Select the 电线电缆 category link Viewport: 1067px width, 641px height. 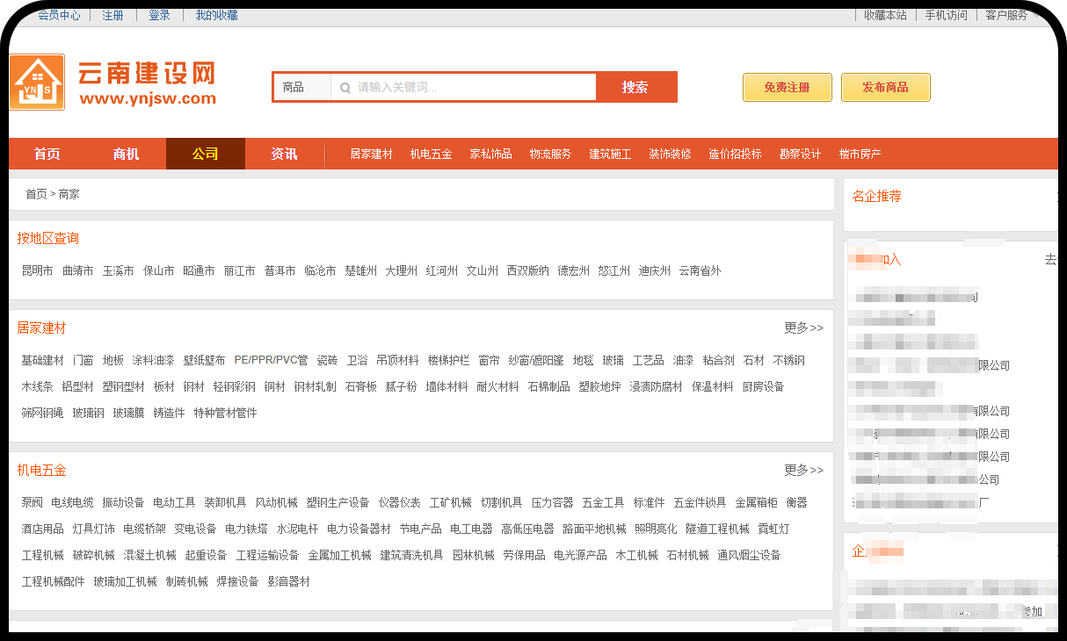pyautogui.click(x=72, y=502)
